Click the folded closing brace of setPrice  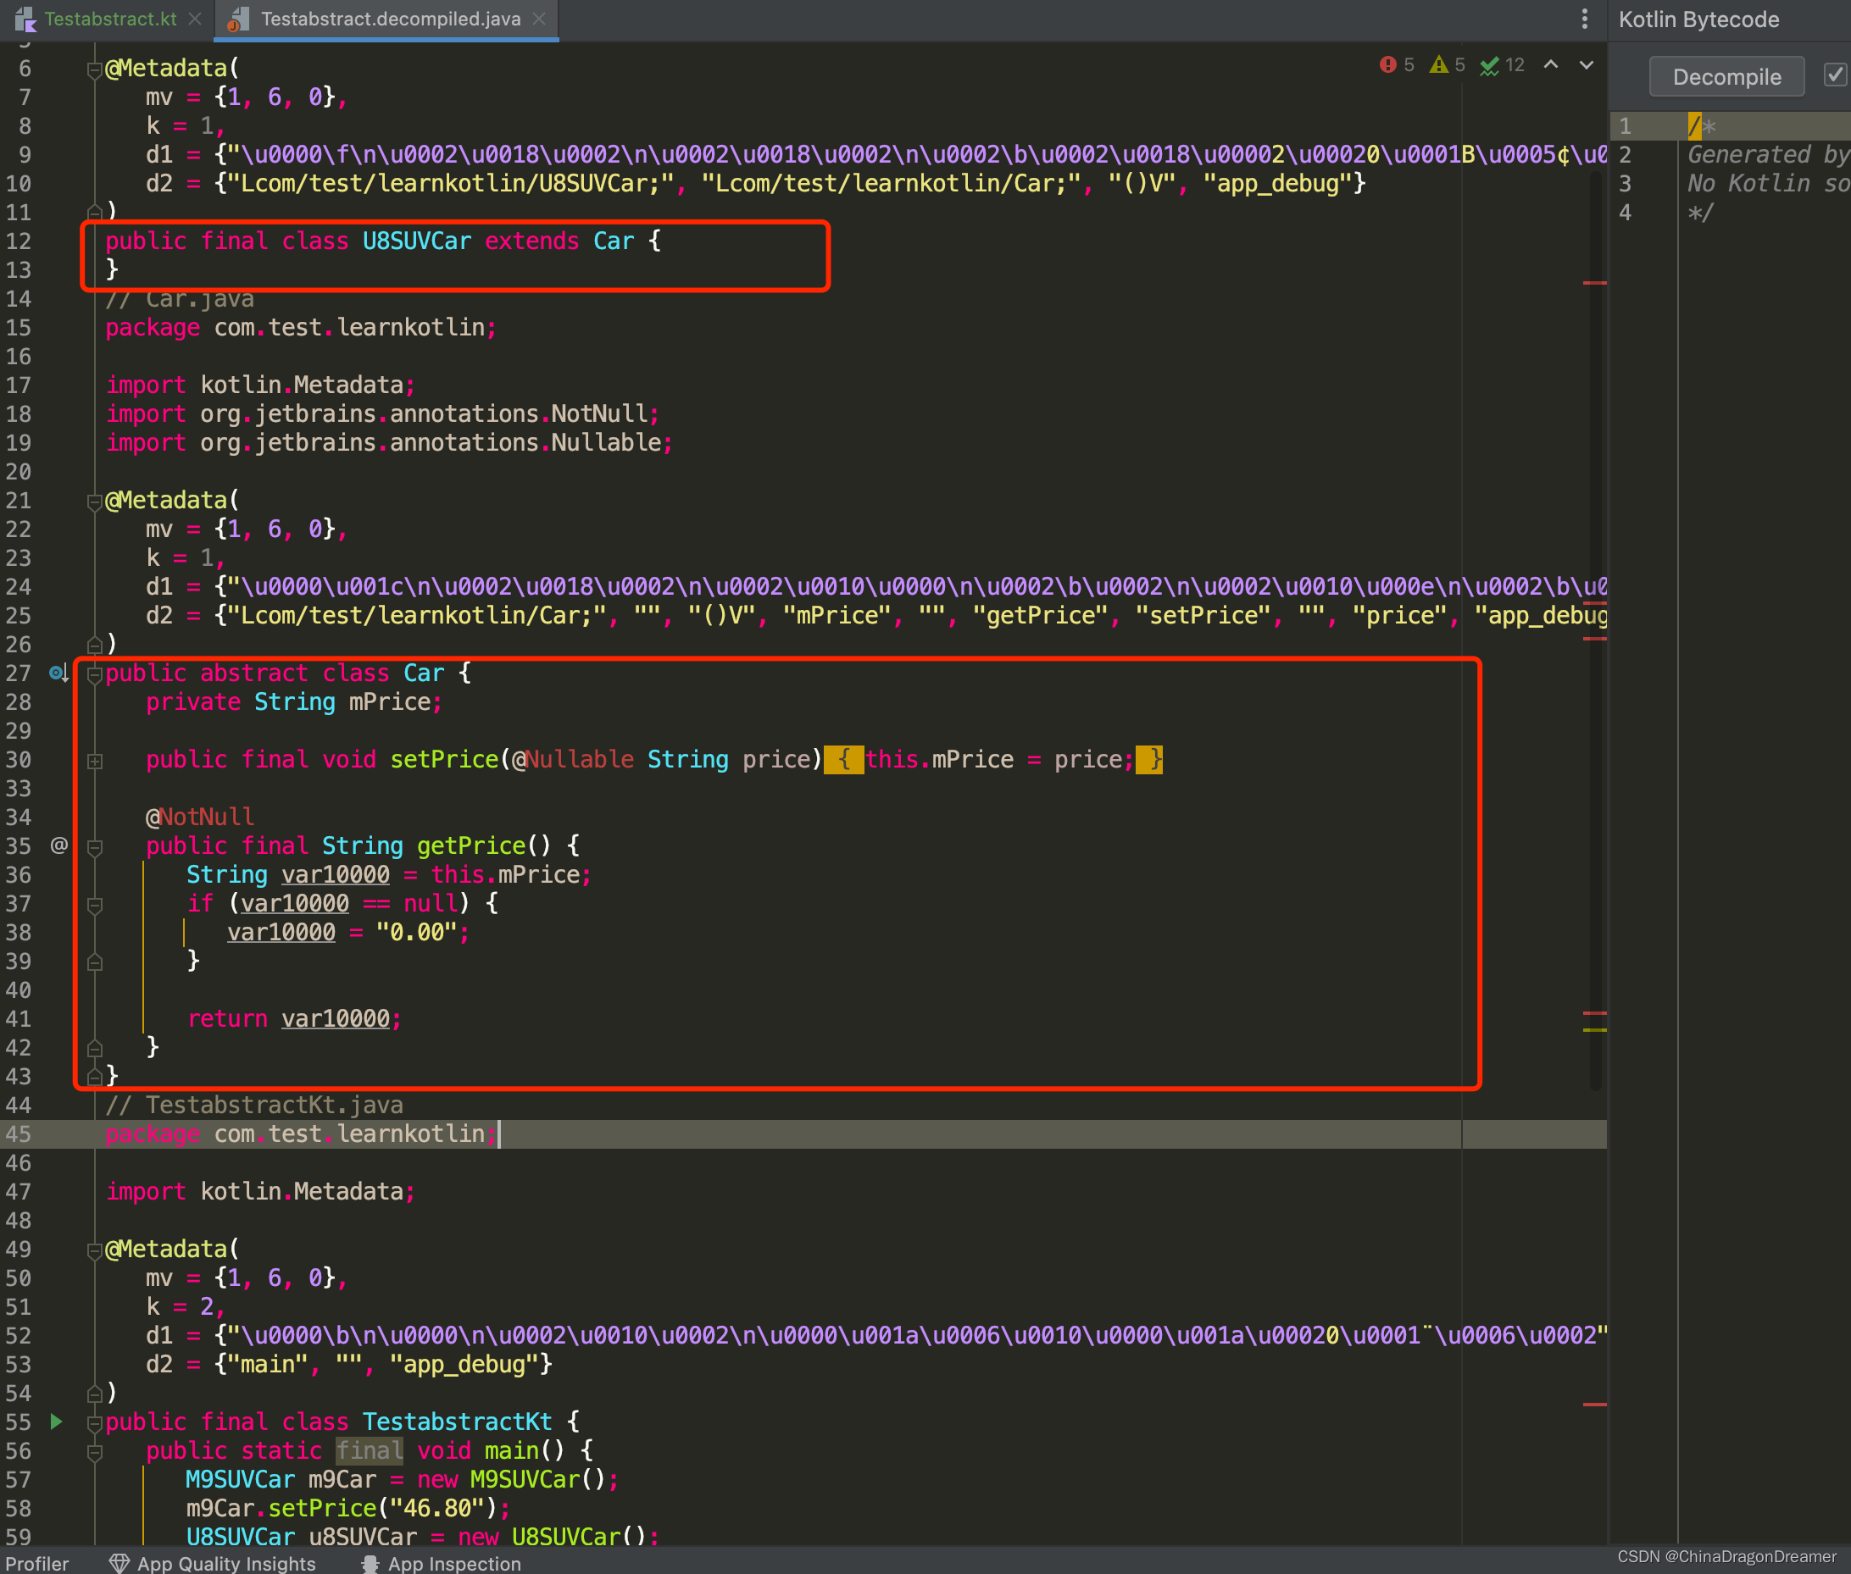[1148, 759]
